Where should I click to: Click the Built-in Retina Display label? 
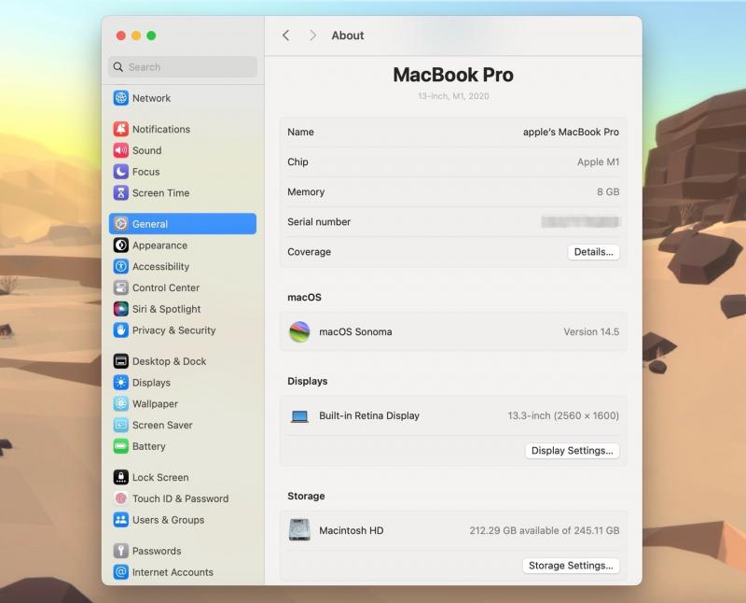coord(369,415)
